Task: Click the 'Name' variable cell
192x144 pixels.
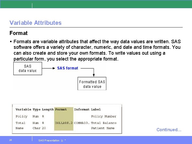Action: [19, 128]
